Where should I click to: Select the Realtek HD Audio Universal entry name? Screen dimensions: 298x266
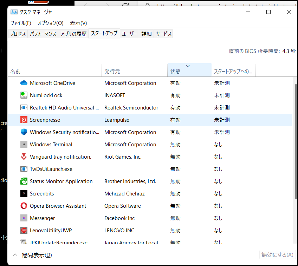coord(64,108)
